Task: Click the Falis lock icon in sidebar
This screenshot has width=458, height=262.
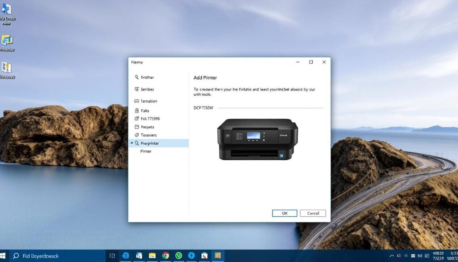Action: point(137,111)
